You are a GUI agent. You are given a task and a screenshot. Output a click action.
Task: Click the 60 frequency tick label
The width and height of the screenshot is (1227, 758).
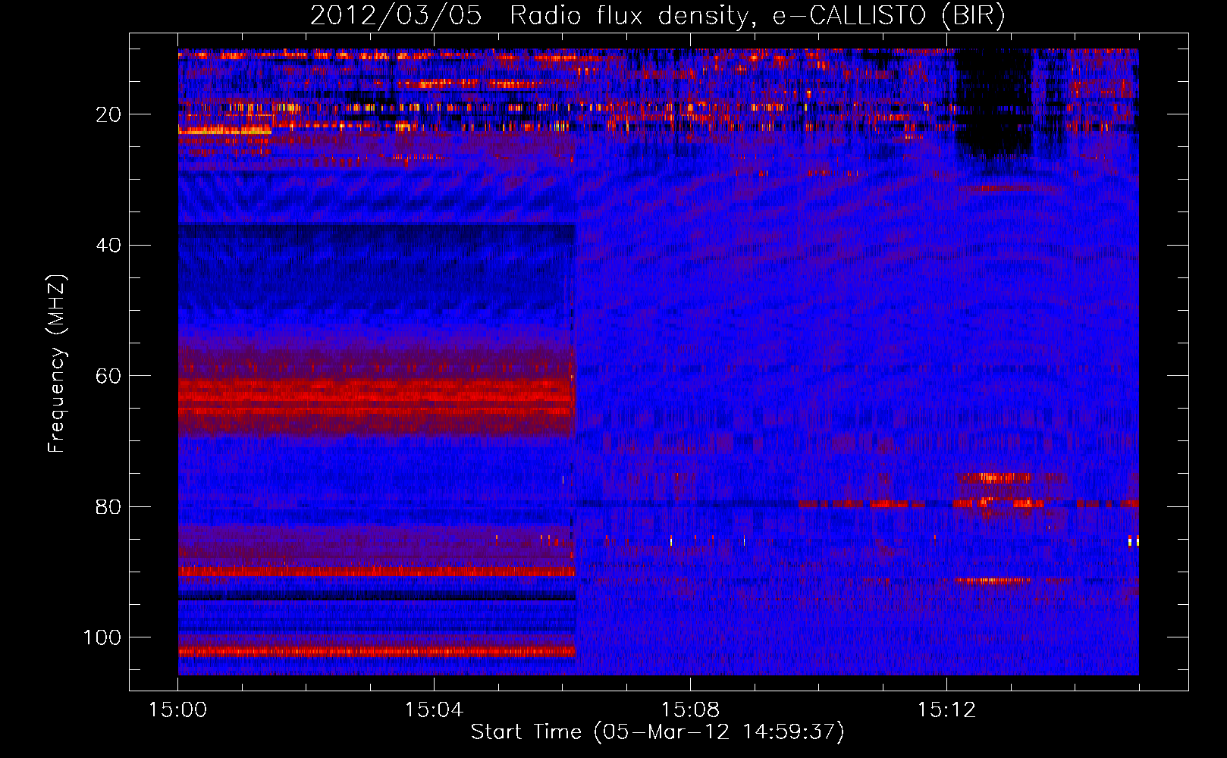pos(108,376)
